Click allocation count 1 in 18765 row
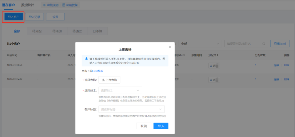 pos(256,65)
